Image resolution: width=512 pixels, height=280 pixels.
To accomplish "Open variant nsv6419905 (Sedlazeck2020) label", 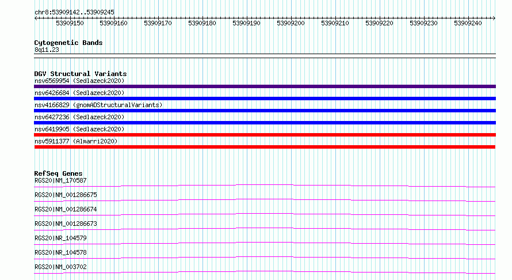I will 79,129.
